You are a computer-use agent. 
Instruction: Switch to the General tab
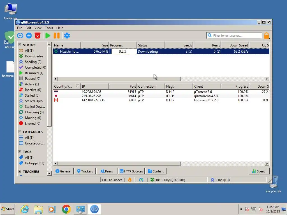(x=63, y=171)
